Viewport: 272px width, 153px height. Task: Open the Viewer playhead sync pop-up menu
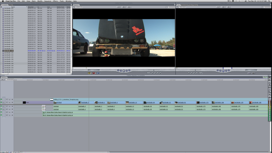coord(224,7)
